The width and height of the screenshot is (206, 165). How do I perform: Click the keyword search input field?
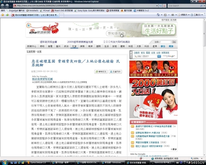click(145, 56)
